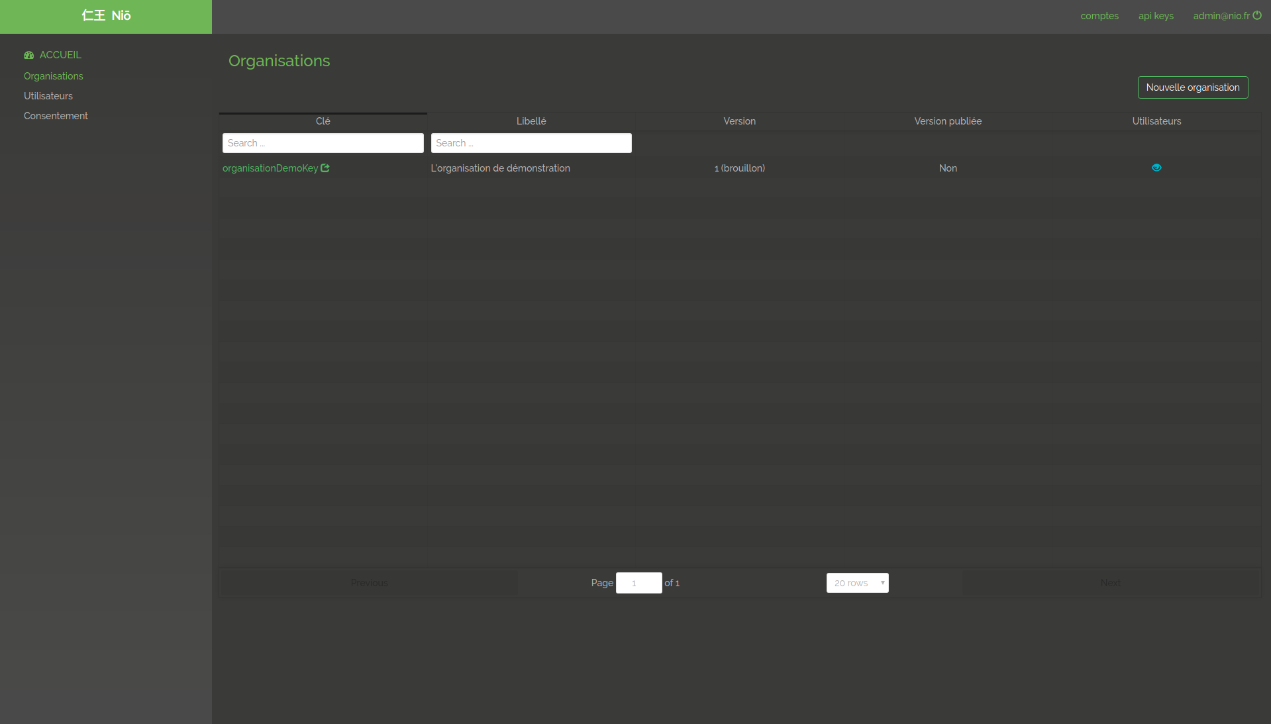Open Consentement in the sidebar
Screen dimensions: 1271x724
[x=56, y=116]
